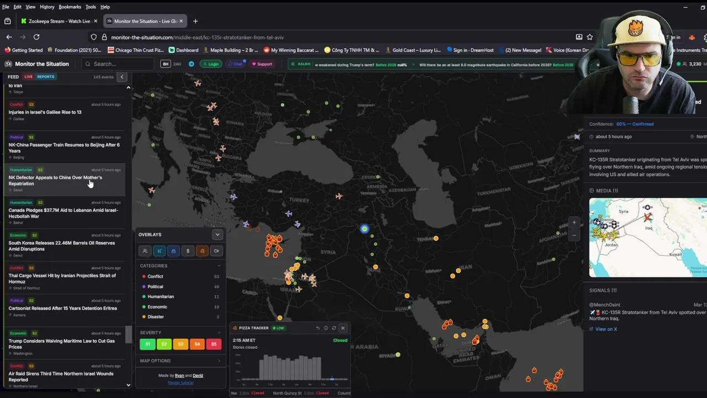
Task: Switch feed to LIVE tab
Action: 28,77
